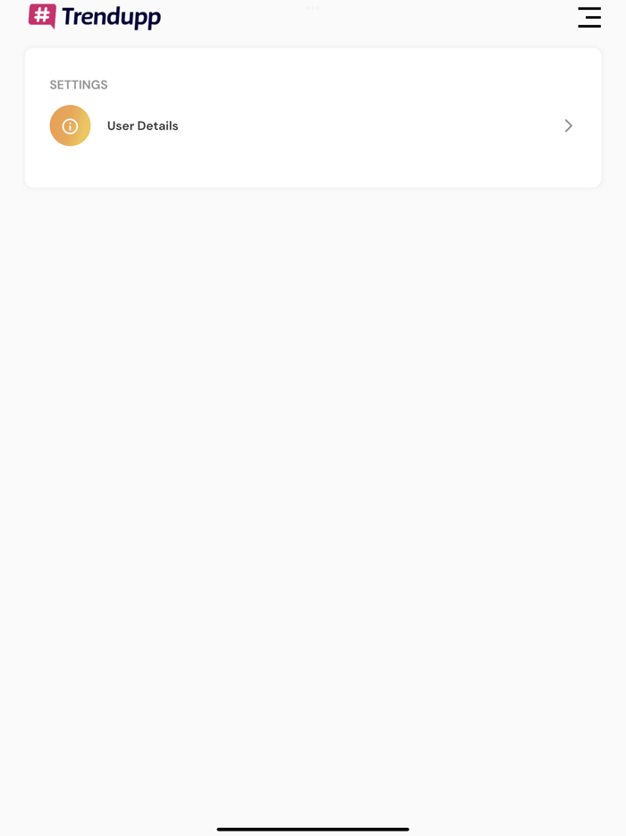This screenshot has width=626, height=836.
Task: Tap the pink hashtag Trendupp logo icon
Action: (42, 16)
